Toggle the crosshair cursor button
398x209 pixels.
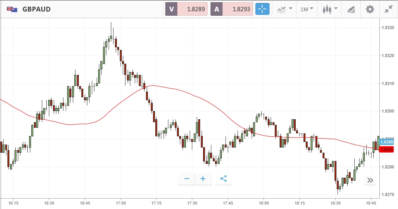262,9
